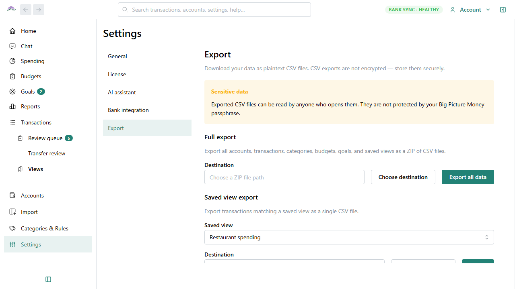Click the Saved view selector arrows
The width and height of the screenshot is (515, 289).
tap(486, 237)
